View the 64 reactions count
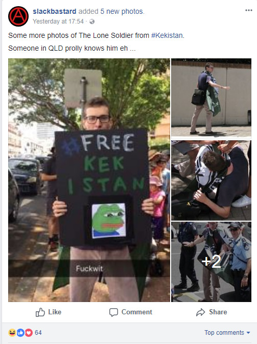257x344 pixels. click(38, 333)
